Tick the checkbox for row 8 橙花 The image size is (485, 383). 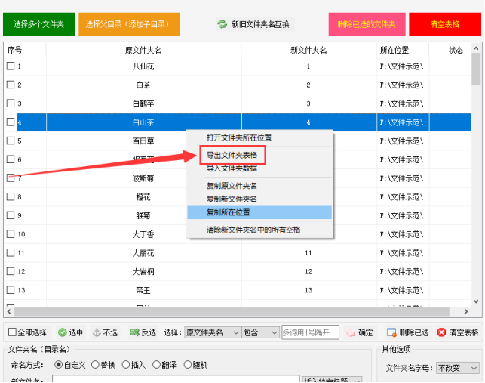pos(11,196)
